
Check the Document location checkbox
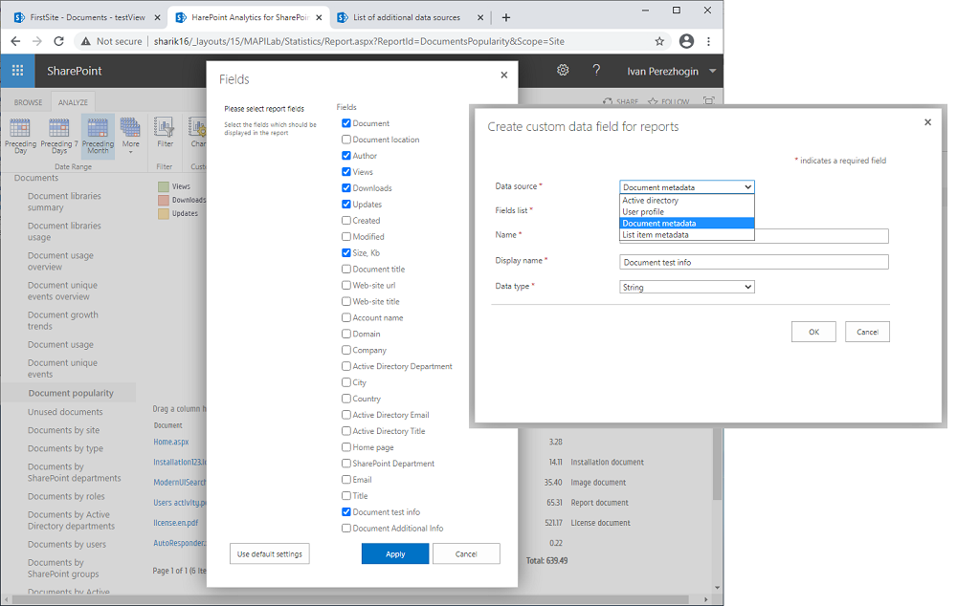click(346, 140)
